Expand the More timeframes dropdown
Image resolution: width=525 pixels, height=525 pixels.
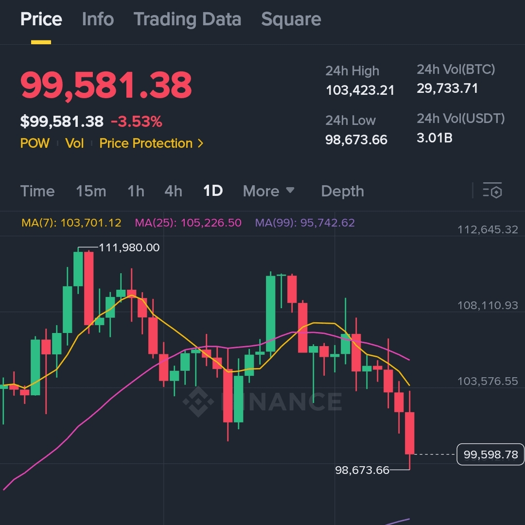tap(269, 191)
